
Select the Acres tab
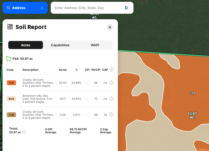(26, 45)
